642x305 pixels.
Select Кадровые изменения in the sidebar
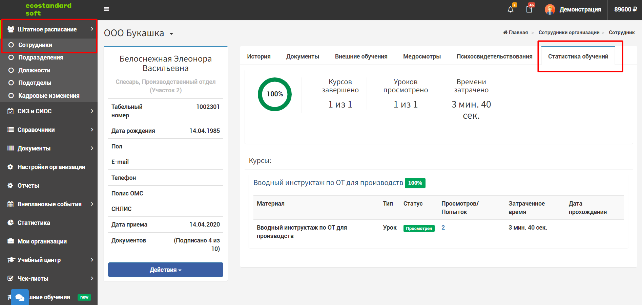click(x=49, y=96)
